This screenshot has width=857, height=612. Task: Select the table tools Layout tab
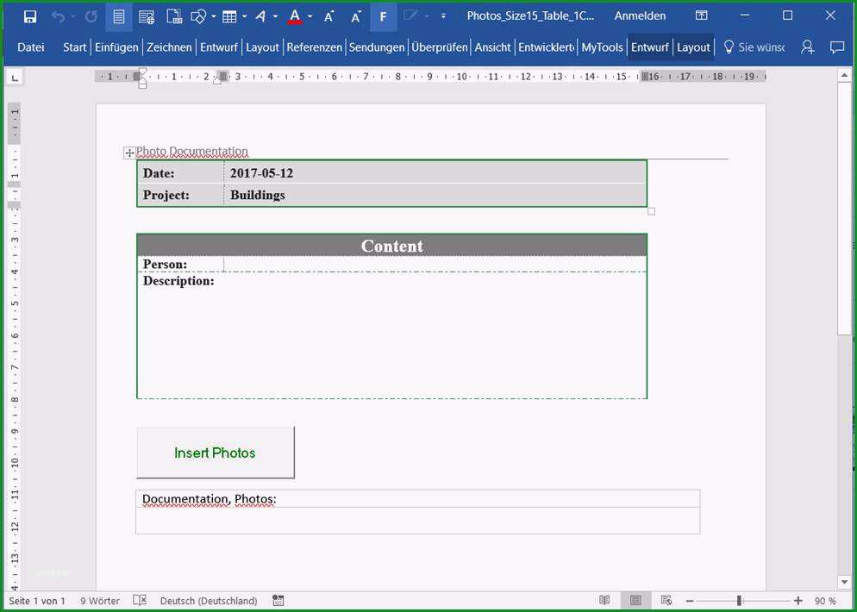click(693, 47)
